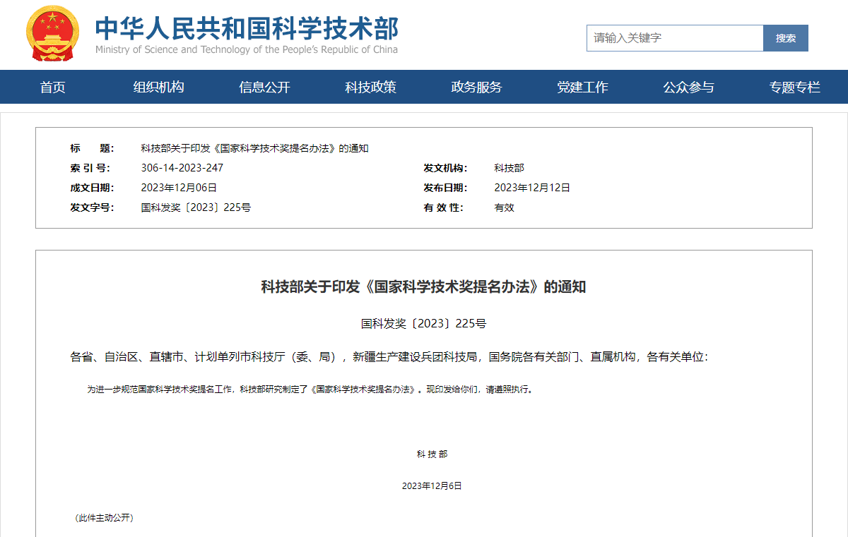The image size is (848, 537).
Task: Click the metadata table title text
Action: click(x=255, y=148)
